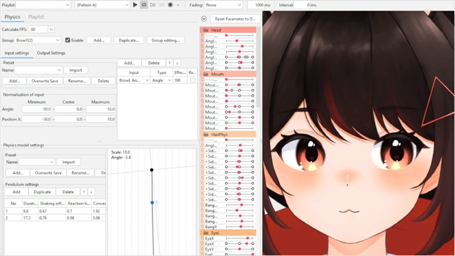Image resolution: width=455 pixels, height=256 pixels.
Task: Click the record circle icon
Action: pos(171,4)
